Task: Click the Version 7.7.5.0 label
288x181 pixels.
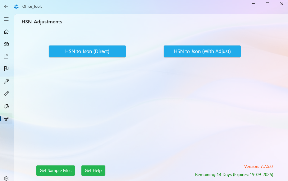Action: (257, 166)
